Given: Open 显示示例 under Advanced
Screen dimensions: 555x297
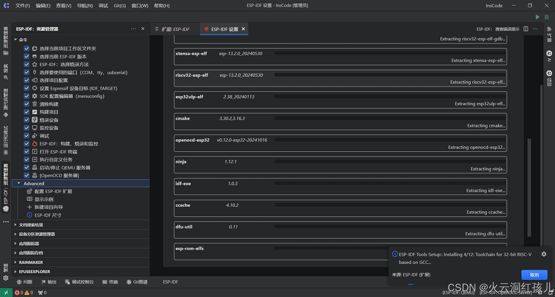Looking at the screenshot, I should (44, 199).
